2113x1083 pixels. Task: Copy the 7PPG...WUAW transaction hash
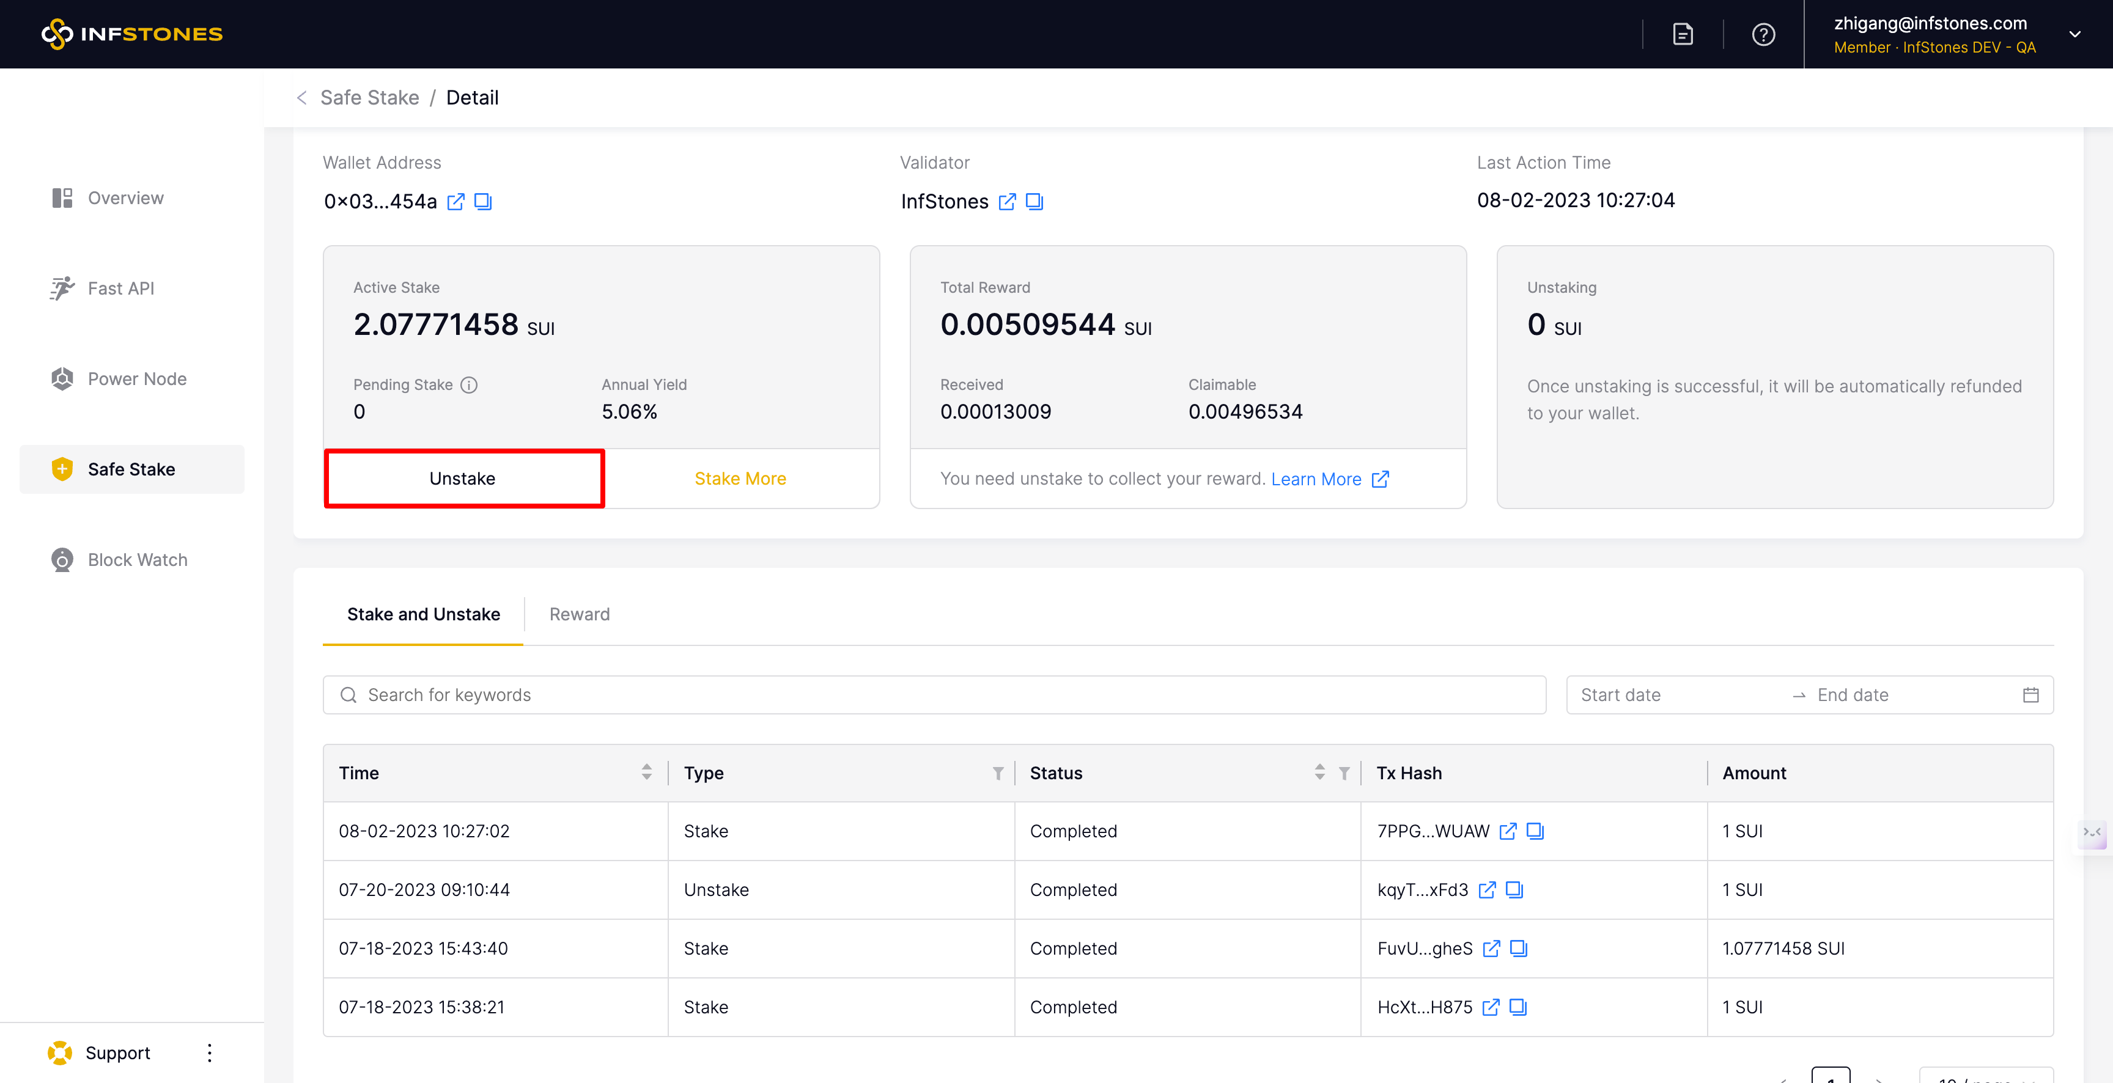pyautogui.click(x=1535, y=831)
